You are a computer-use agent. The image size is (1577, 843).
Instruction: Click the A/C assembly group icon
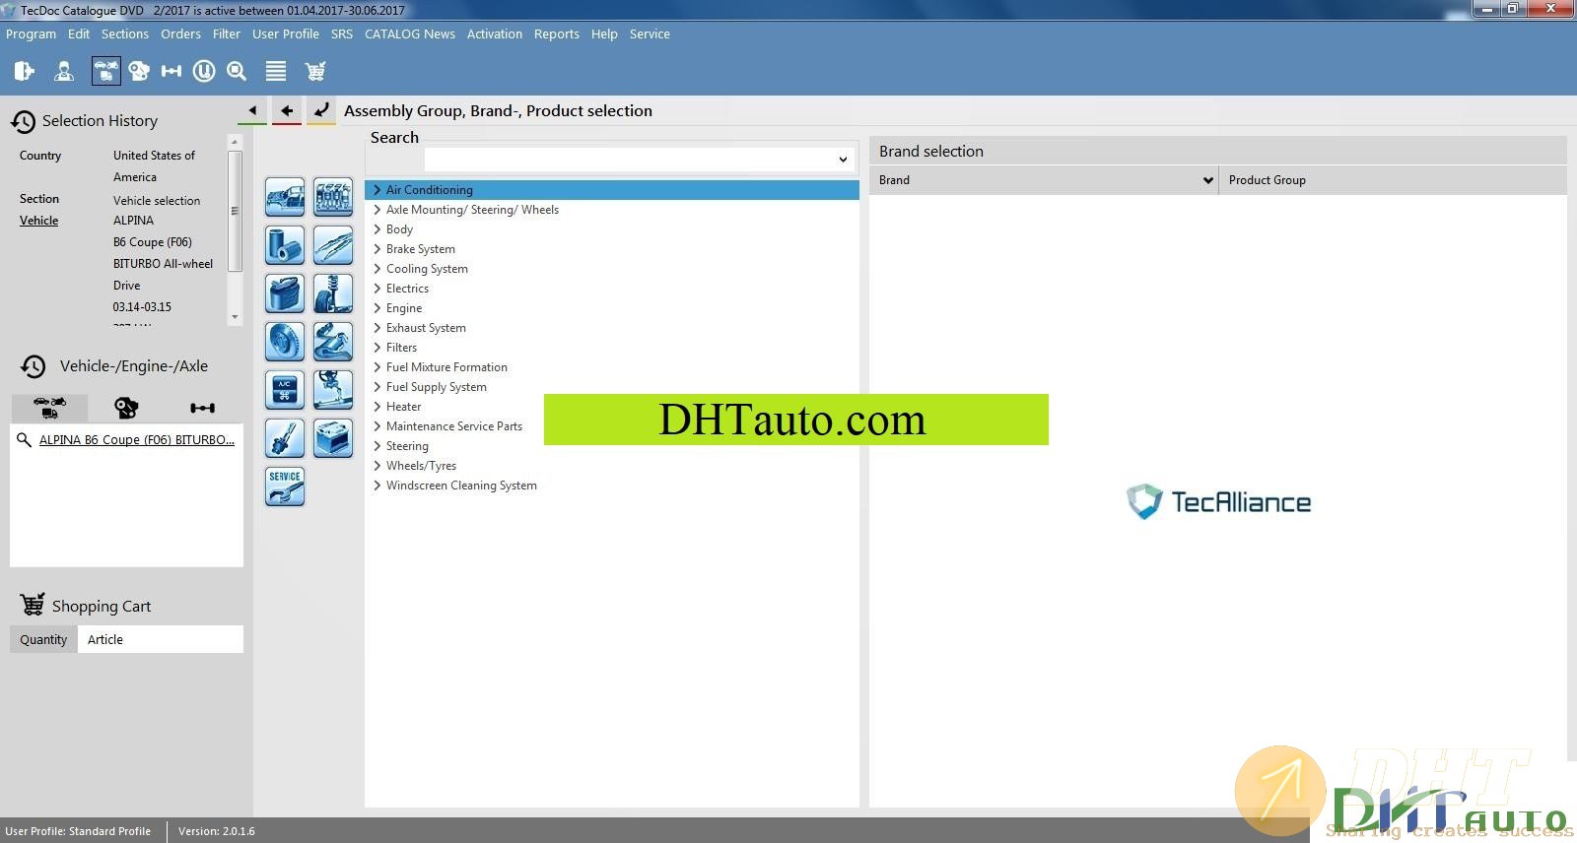pyautogui.click(x=285, y=390)
